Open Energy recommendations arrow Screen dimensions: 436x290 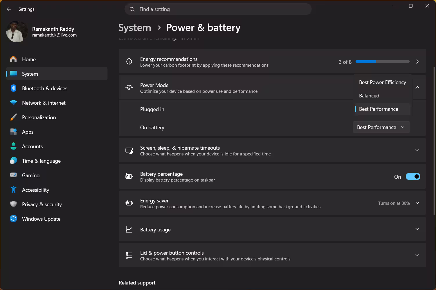tap(417, 61)
